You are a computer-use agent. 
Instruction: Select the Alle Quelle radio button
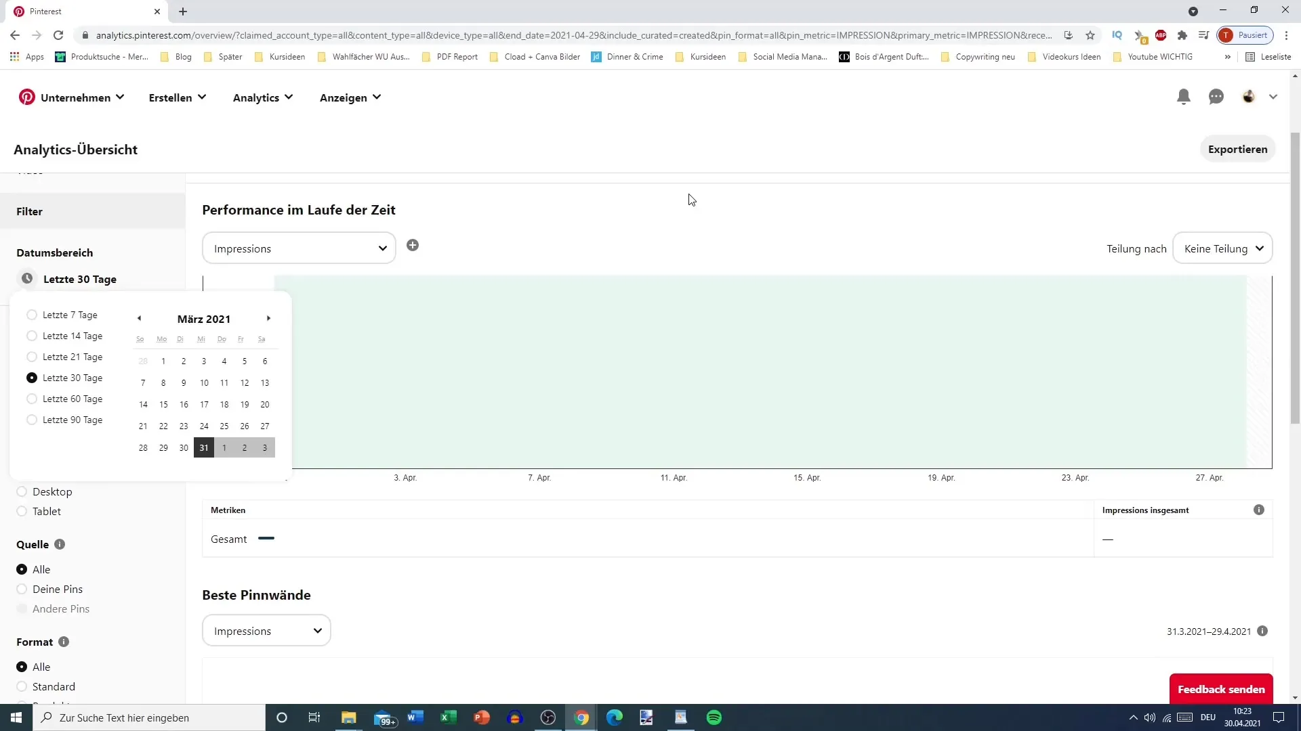(x=22, y=569)
